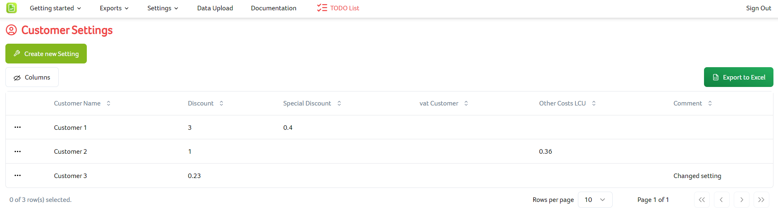The image size is (778, 218).
Task: Open the Getting started menu
Action: pos(55,8)
